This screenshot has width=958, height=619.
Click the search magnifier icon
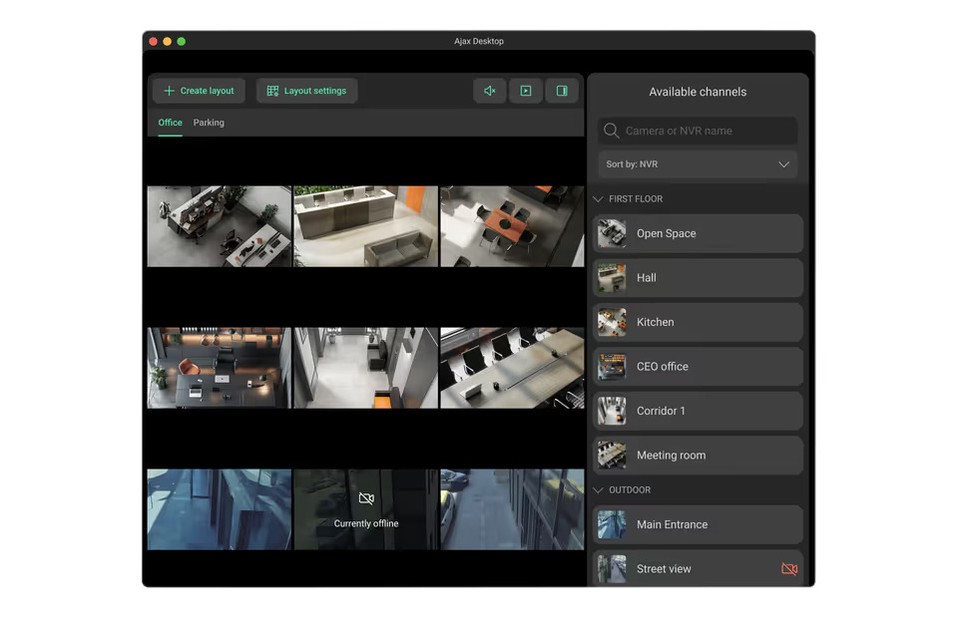pos(612,131)
